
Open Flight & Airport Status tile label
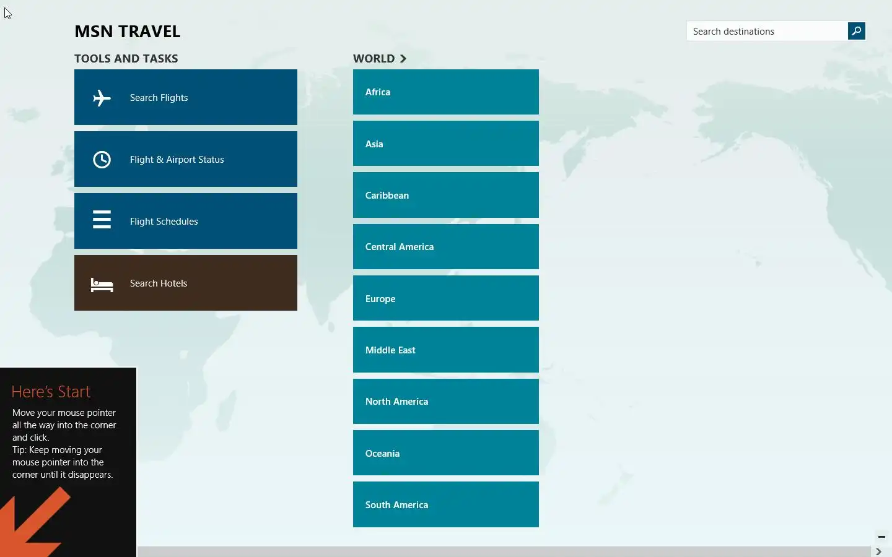[x=177, y=160]
